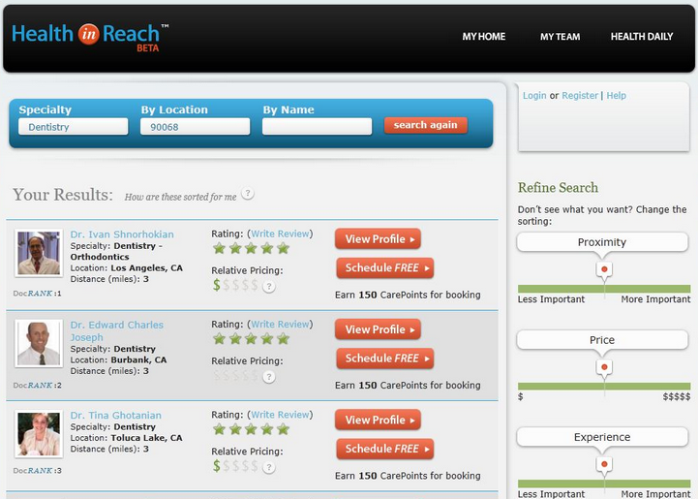Click the Health in Reach logo
The width and height of the screenshot is (698, 499).
[90, 38]
